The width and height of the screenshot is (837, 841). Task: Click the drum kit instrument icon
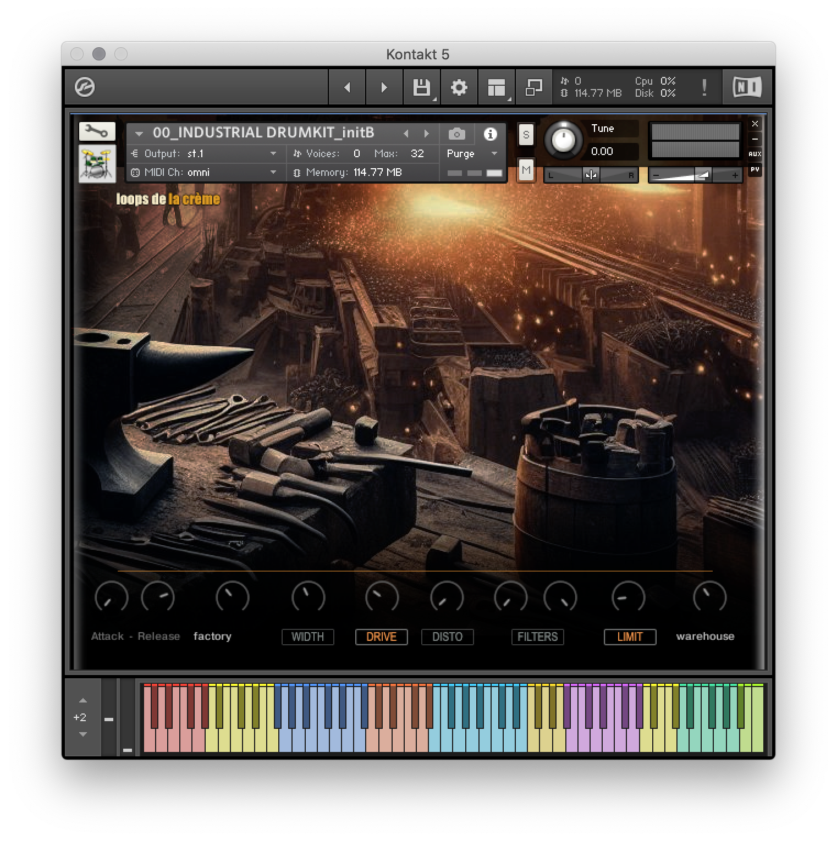click(97, 165)
